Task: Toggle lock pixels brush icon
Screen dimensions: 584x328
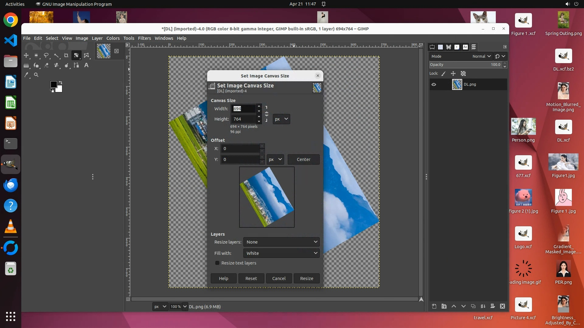Action: click(x=443, y=73)
